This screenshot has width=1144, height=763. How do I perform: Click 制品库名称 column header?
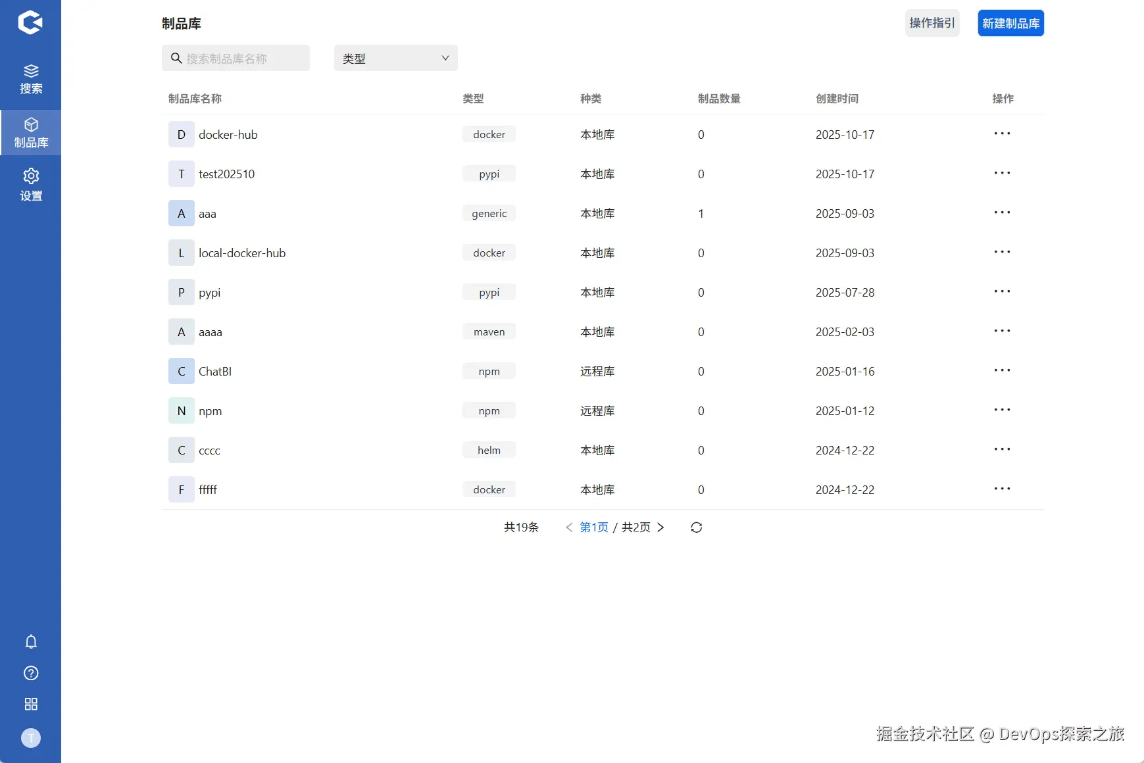(x=195, y=99)
